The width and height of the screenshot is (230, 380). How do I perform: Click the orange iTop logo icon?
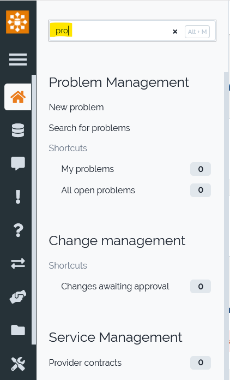(x=17, y=22)
